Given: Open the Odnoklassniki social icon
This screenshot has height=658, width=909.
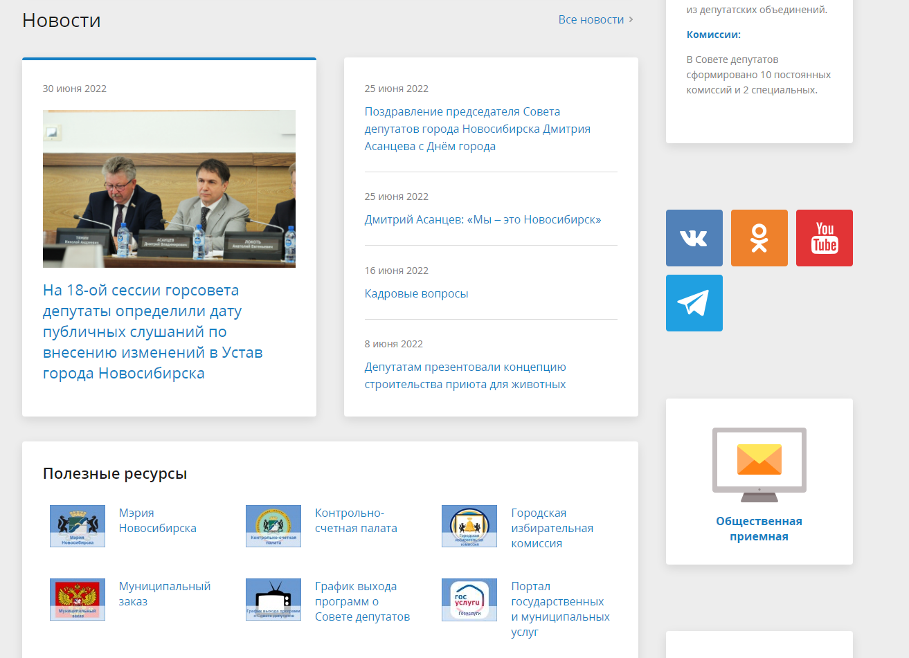Looking at the screenshot, I should click(x=759, y=238).
